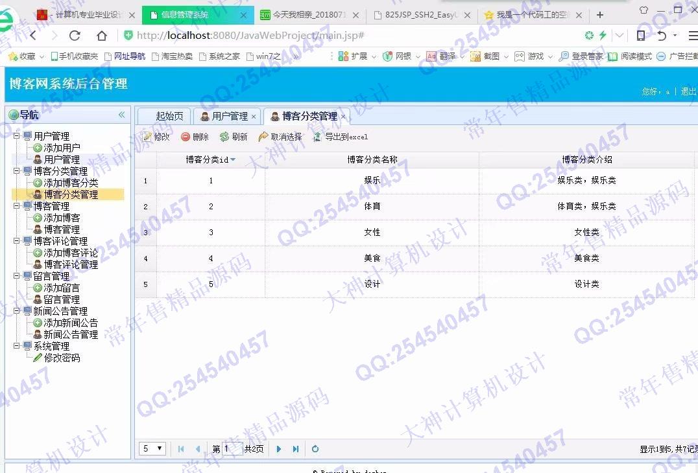
Task: Open the 网址导航 bookmark
Action: click(125, 56)
